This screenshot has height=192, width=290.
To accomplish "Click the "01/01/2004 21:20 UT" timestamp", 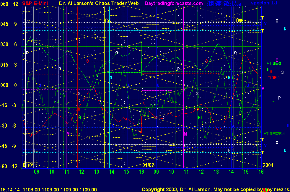I will coord(221,2).
